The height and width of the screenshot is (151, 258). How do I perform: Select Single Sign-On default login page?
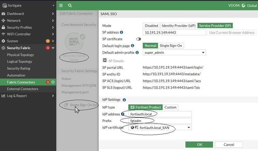[x=171, y=46]
